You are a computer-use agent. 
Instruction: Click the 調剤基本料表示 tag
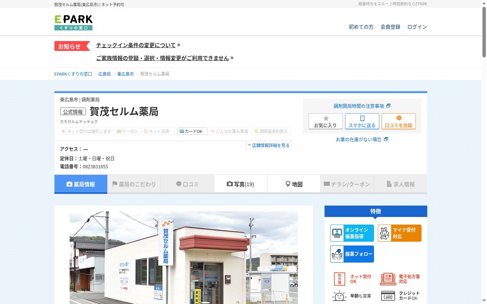[271, 131]
